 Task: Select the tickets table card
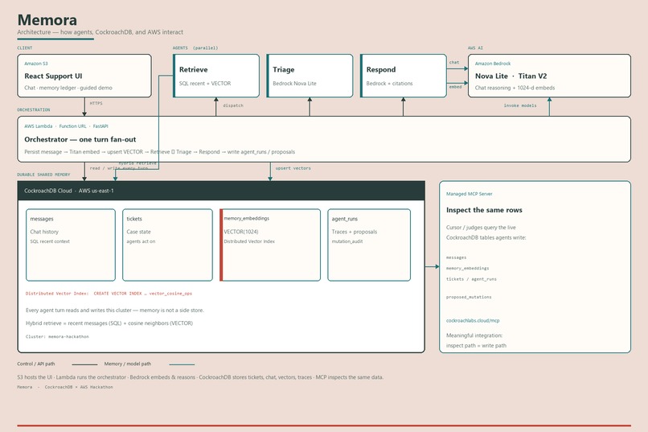[167, 245]
